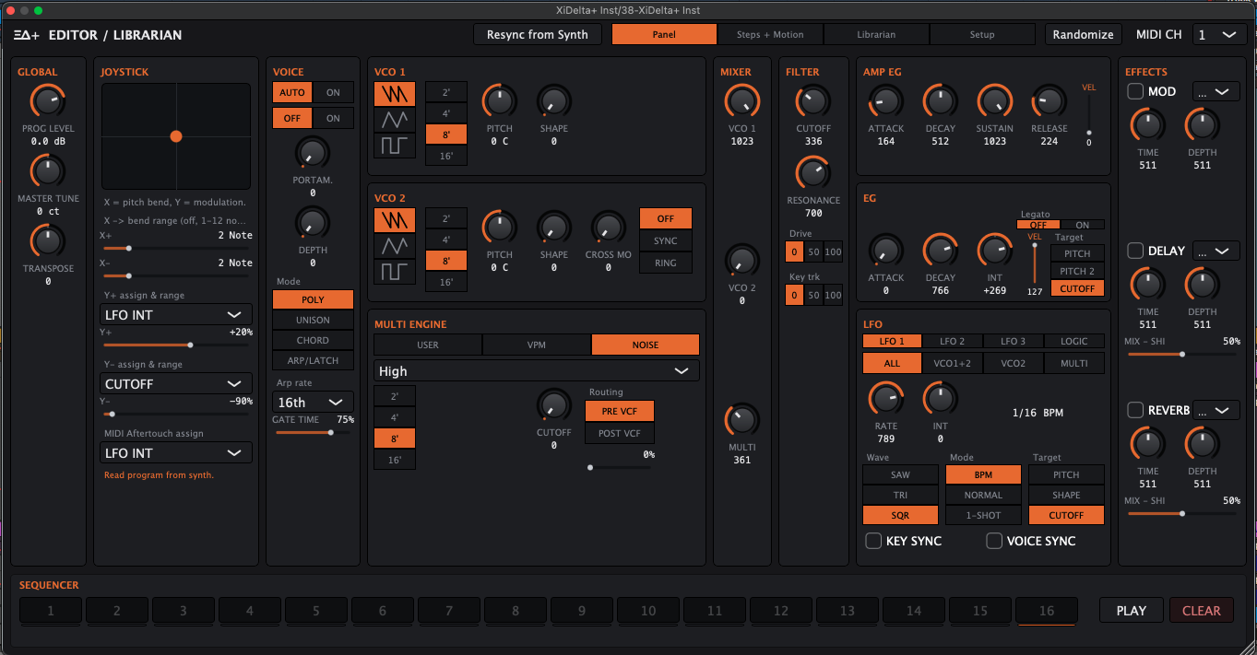
Task: Open the REVERB effect type dropdown
Action: click(x=1215, y=410)
